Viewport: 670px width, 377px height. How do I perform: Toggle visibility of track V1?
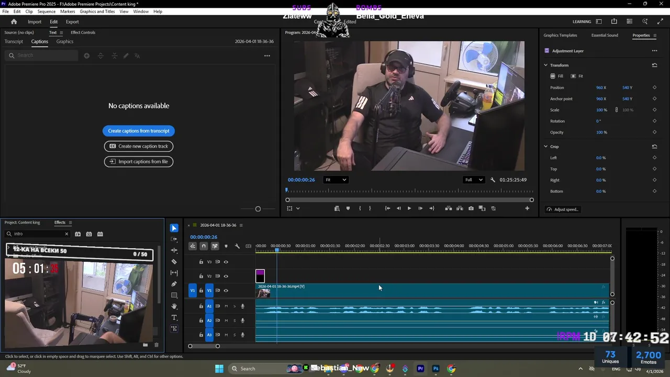226,291
